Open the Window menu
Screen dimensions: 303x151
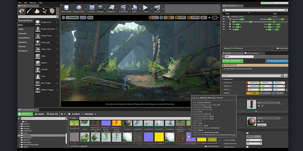coord(33,3)
